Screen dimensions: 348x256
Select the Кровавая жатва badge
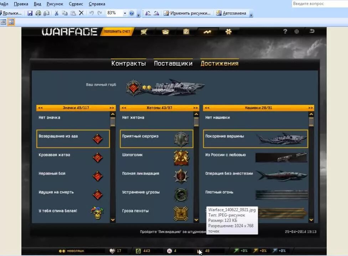(x=73, y=158)
